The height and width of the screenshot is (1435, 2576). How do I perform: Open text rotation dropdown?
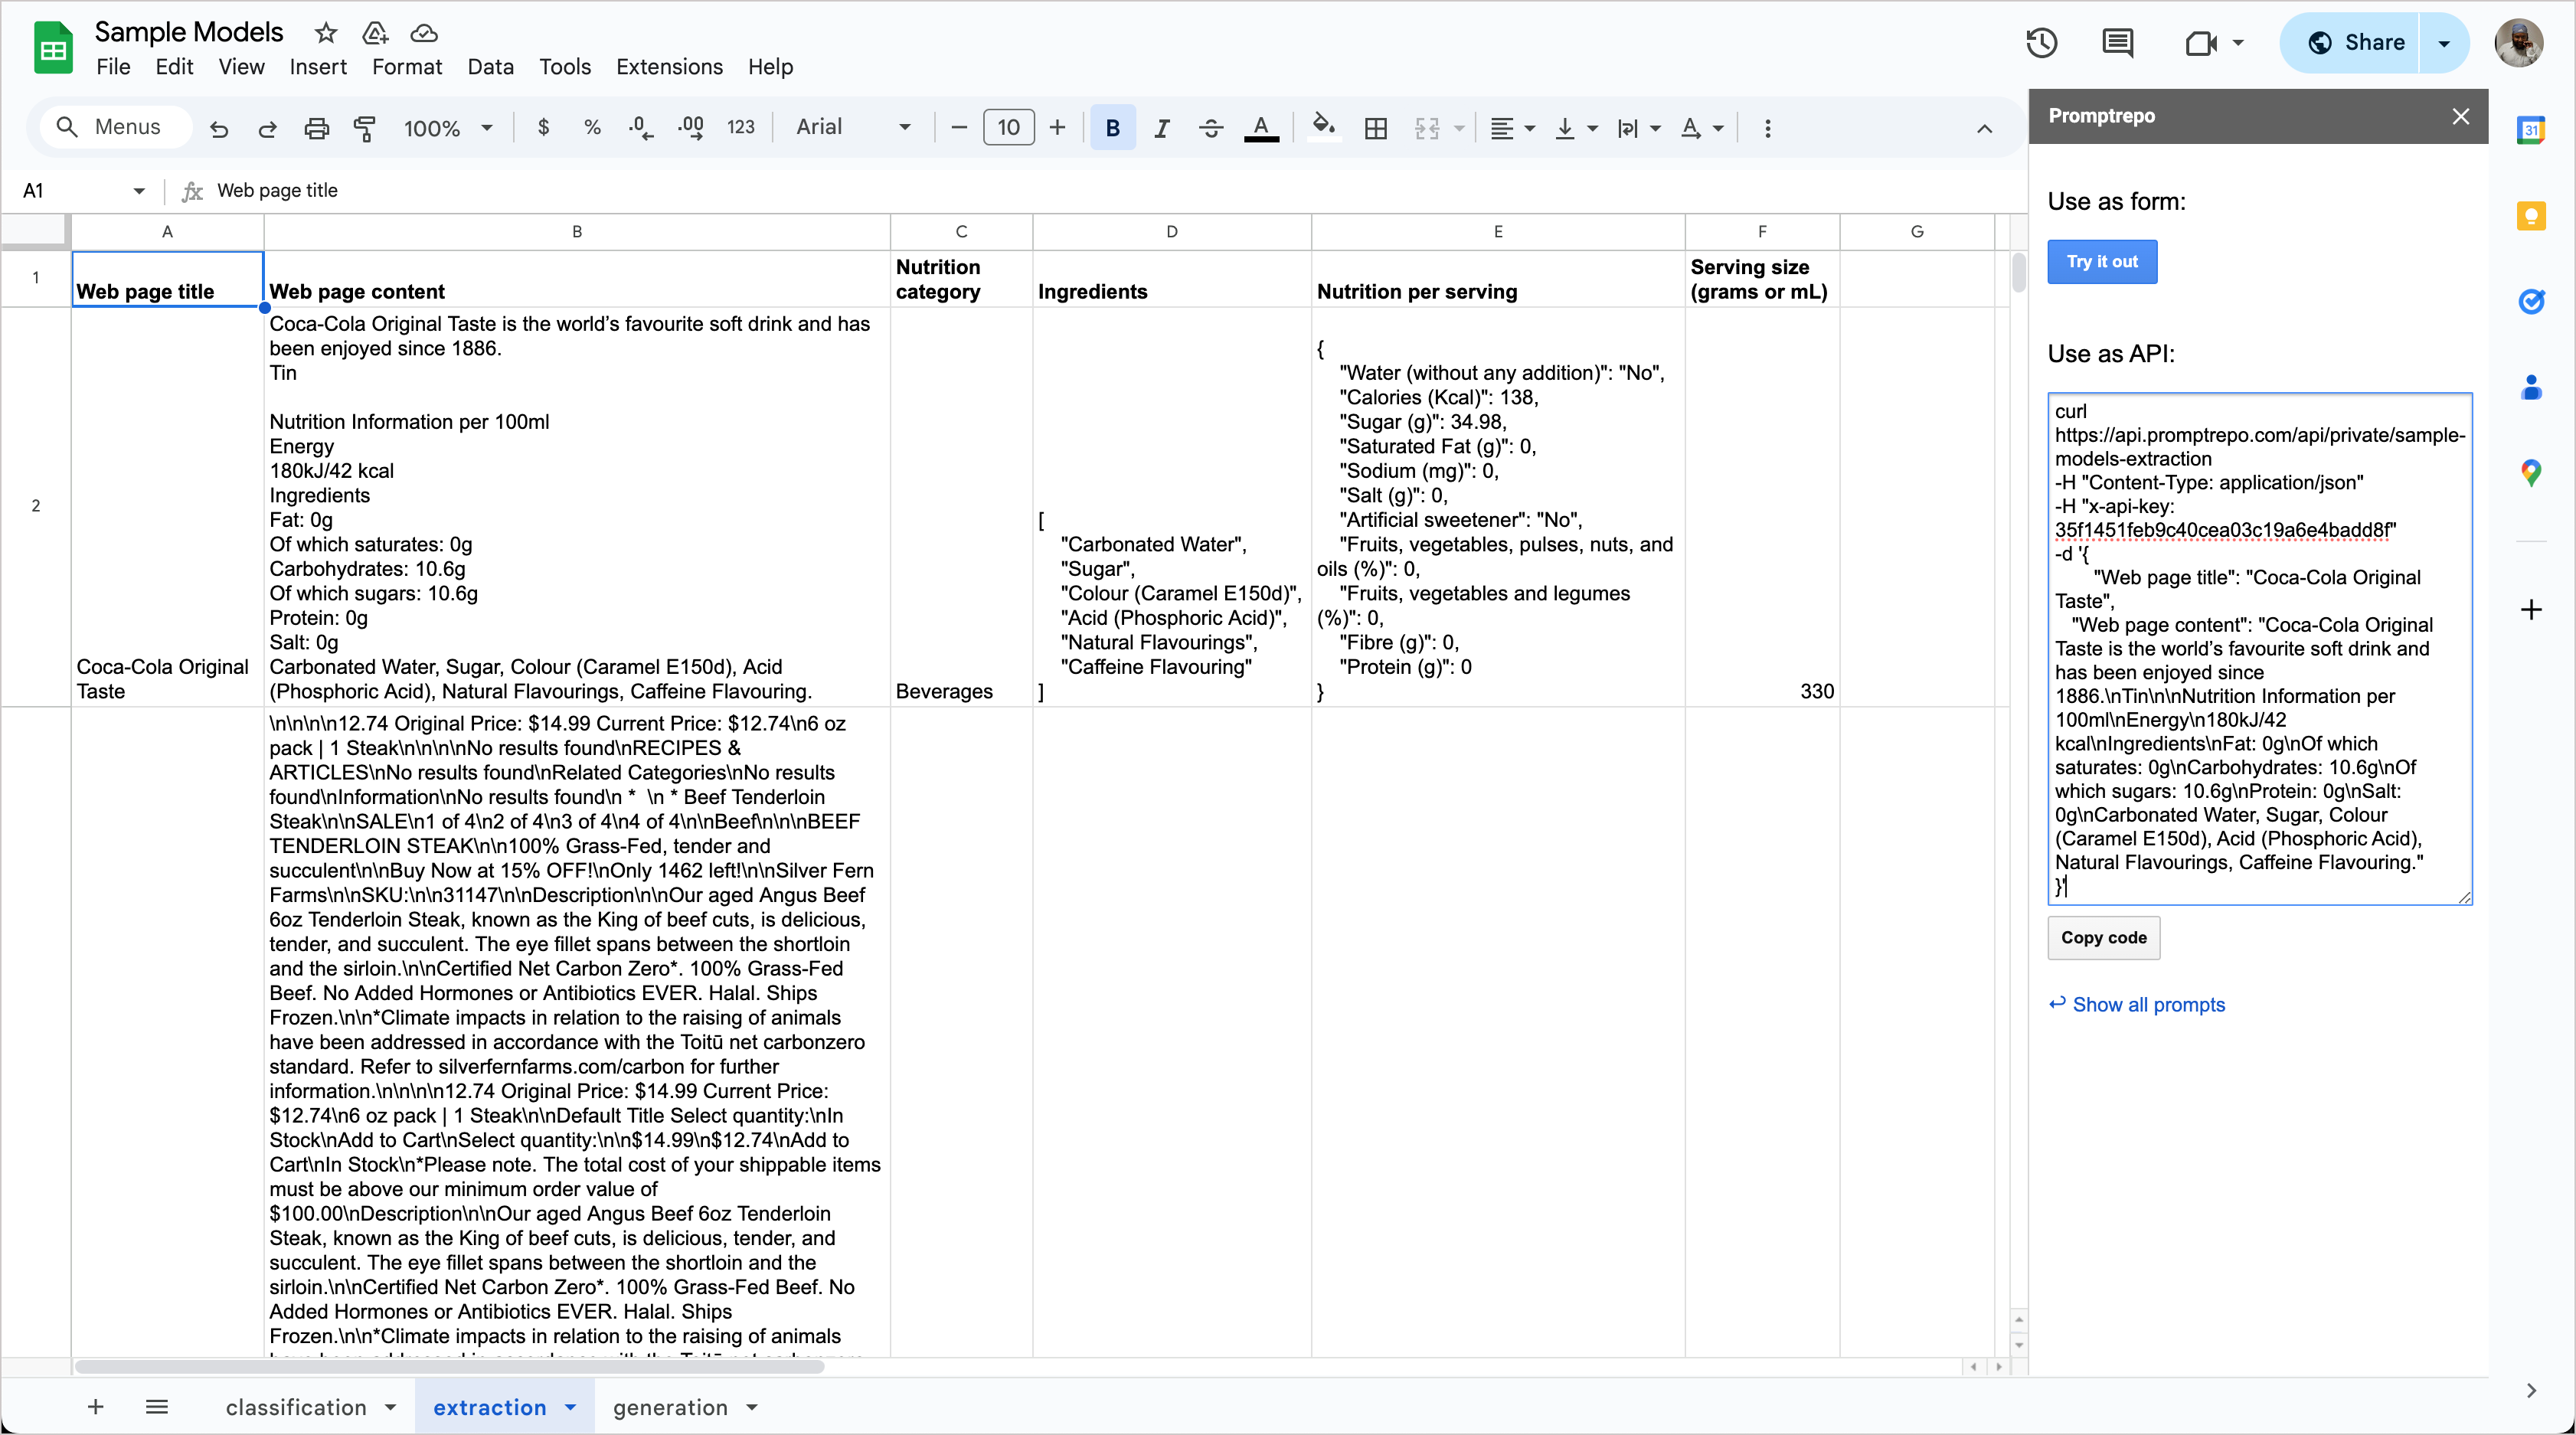pos(1701,128)
